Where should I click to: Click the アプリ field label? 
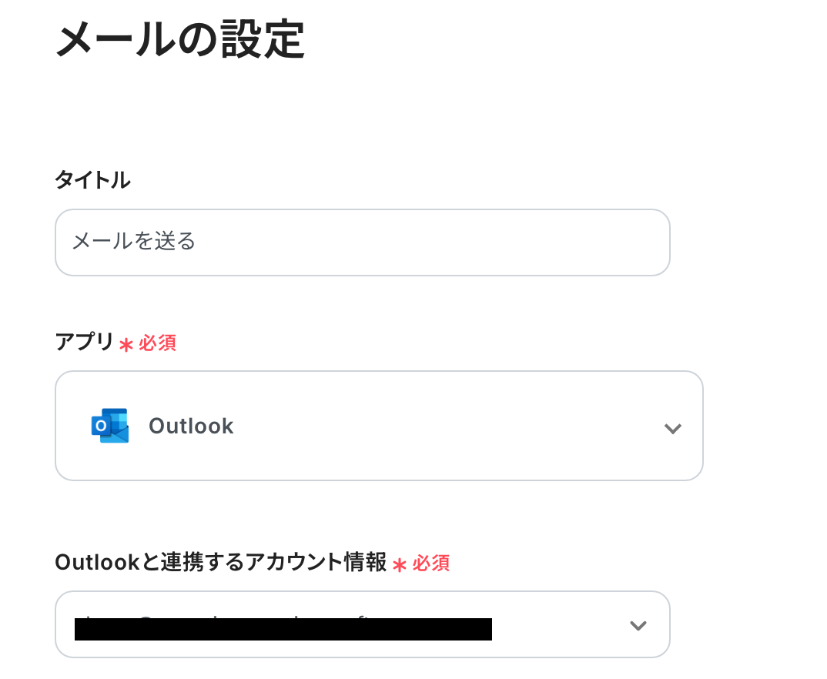coord(85,342)
